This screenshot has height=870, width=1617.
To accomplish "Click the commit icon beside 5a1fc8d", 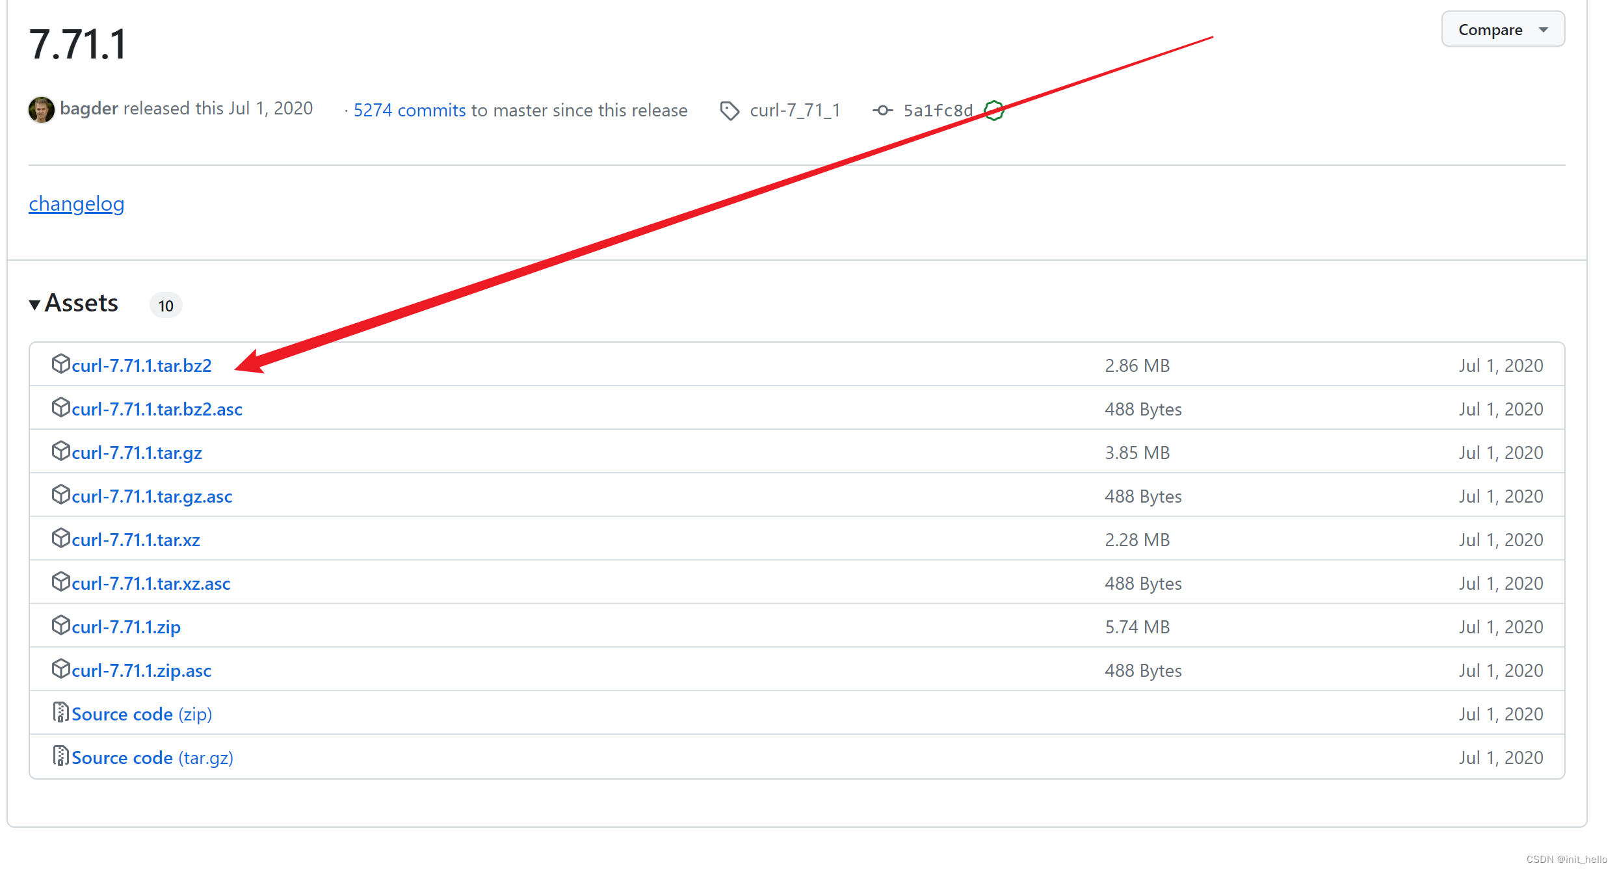I will click(x=882, y=111).
